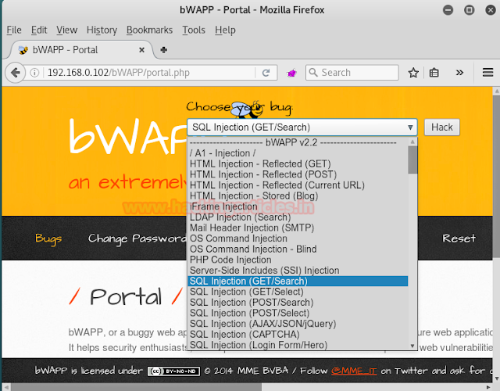Screen dimensions: 500x391
Task: Open the File menu
Action: coord(14,30)
